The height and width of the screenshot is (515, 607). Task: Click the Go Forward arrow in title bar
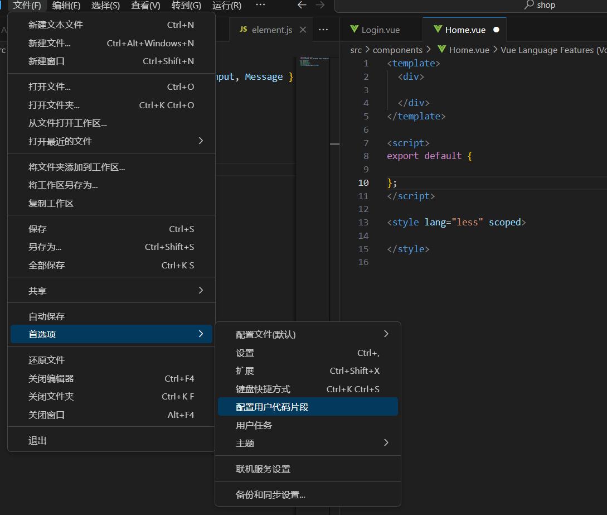(320, 5)
